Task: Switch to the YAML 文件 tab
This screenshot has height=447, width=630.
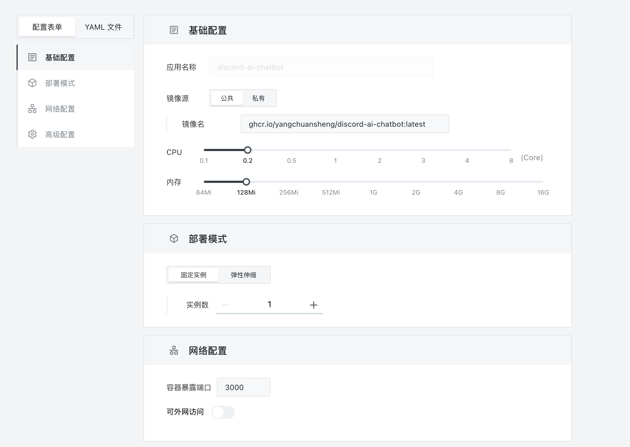Action: click(103, 27)
